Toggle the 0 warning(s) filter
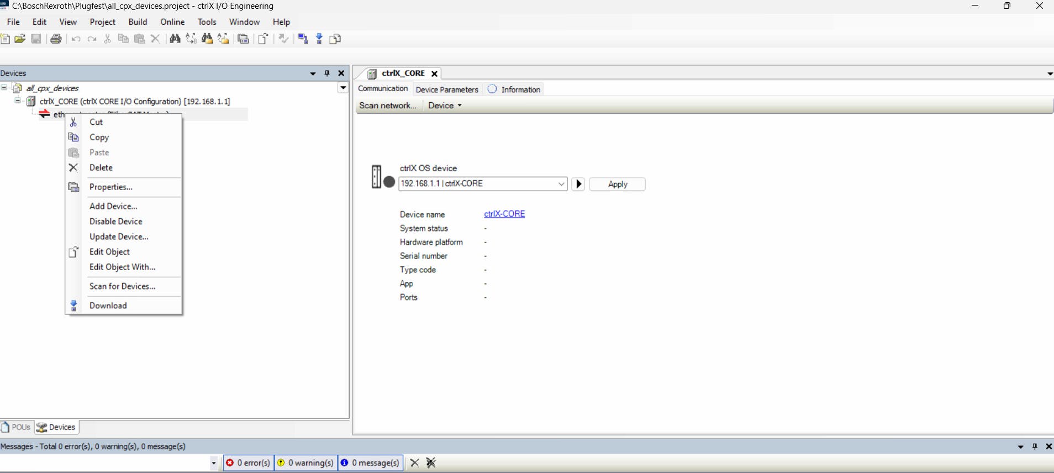The image size is (1054, 473). (305, 463)
